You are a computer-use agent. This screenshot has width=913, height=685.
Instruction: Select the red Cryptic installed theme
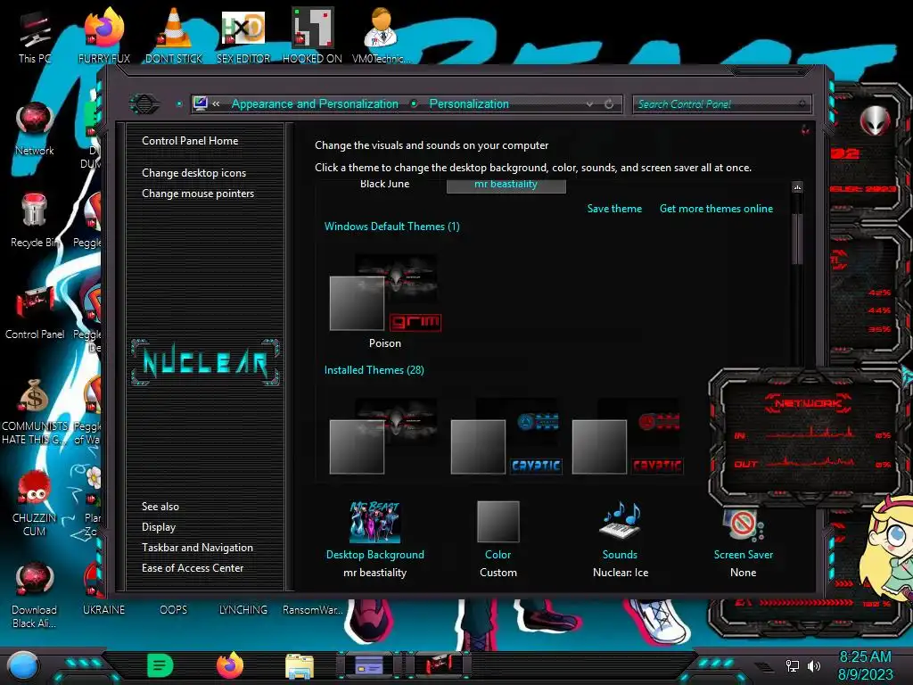click(628, 435)
